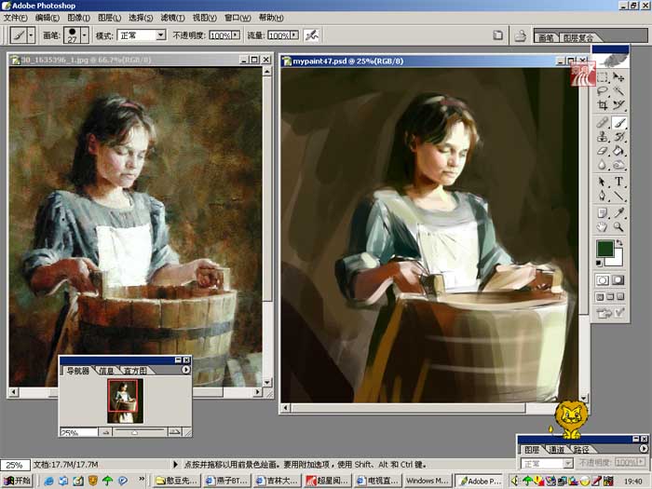
Task: Select the Zoom magnifier tool
Action: pyautogui.click(x=618, y=227)
